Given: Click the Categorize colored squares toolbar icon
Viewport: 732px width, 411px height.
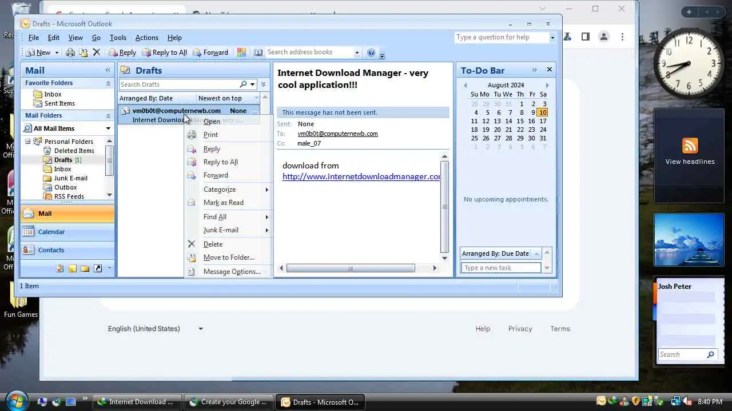Looking at the screenshot, I should [241, 53].
